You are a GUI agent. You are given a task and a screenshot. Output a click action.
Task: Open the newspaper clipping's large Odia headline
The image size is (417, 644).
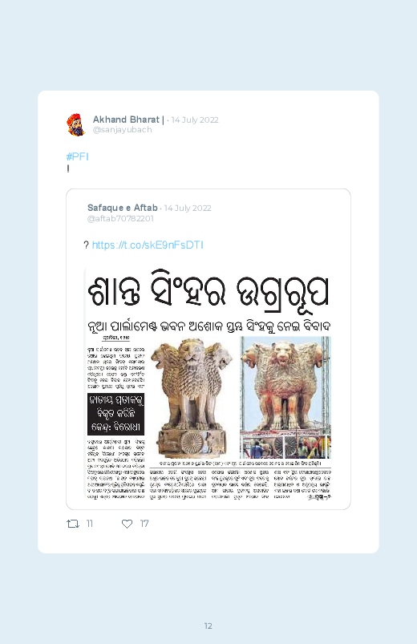coord(208,291)
